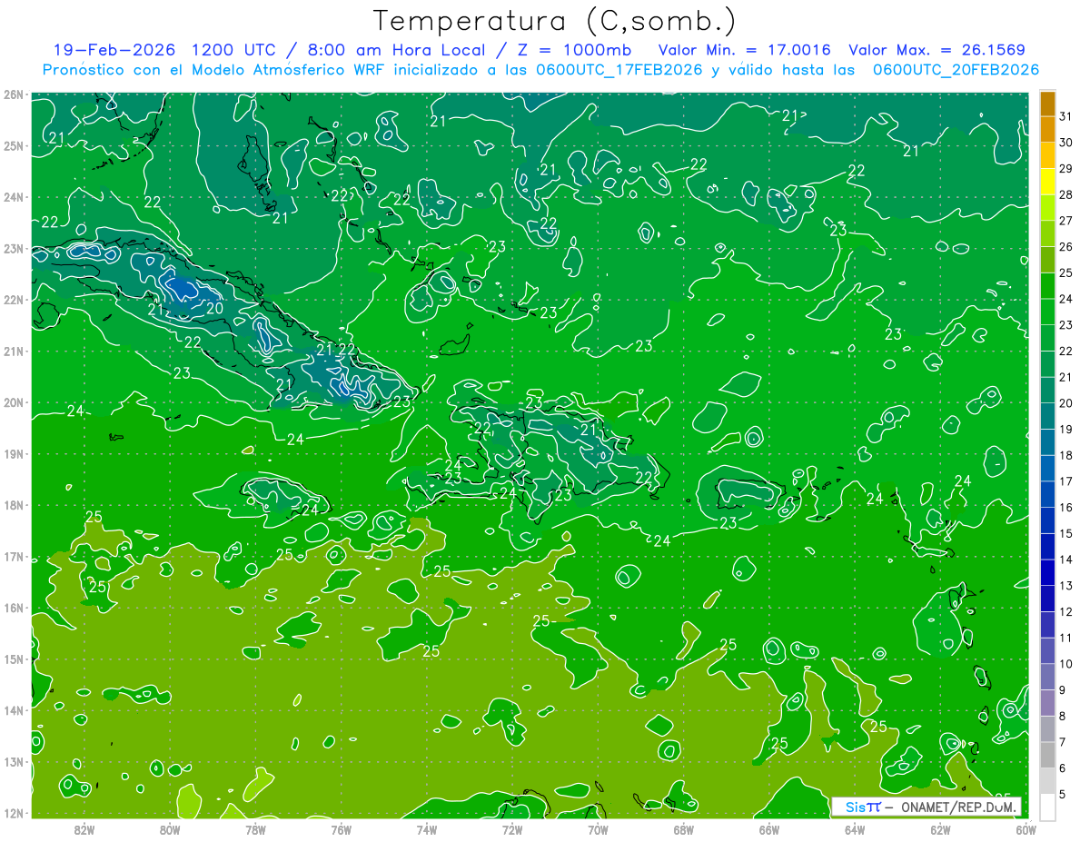The width and height of the screenshot is (1090, 842).
Task: Click the latitude label "26N"
Action: click(13, 94)
